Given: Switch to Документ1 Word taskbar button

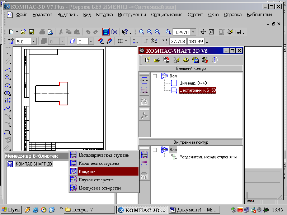Looking at the screenshot, I should [x=194, y=210].
